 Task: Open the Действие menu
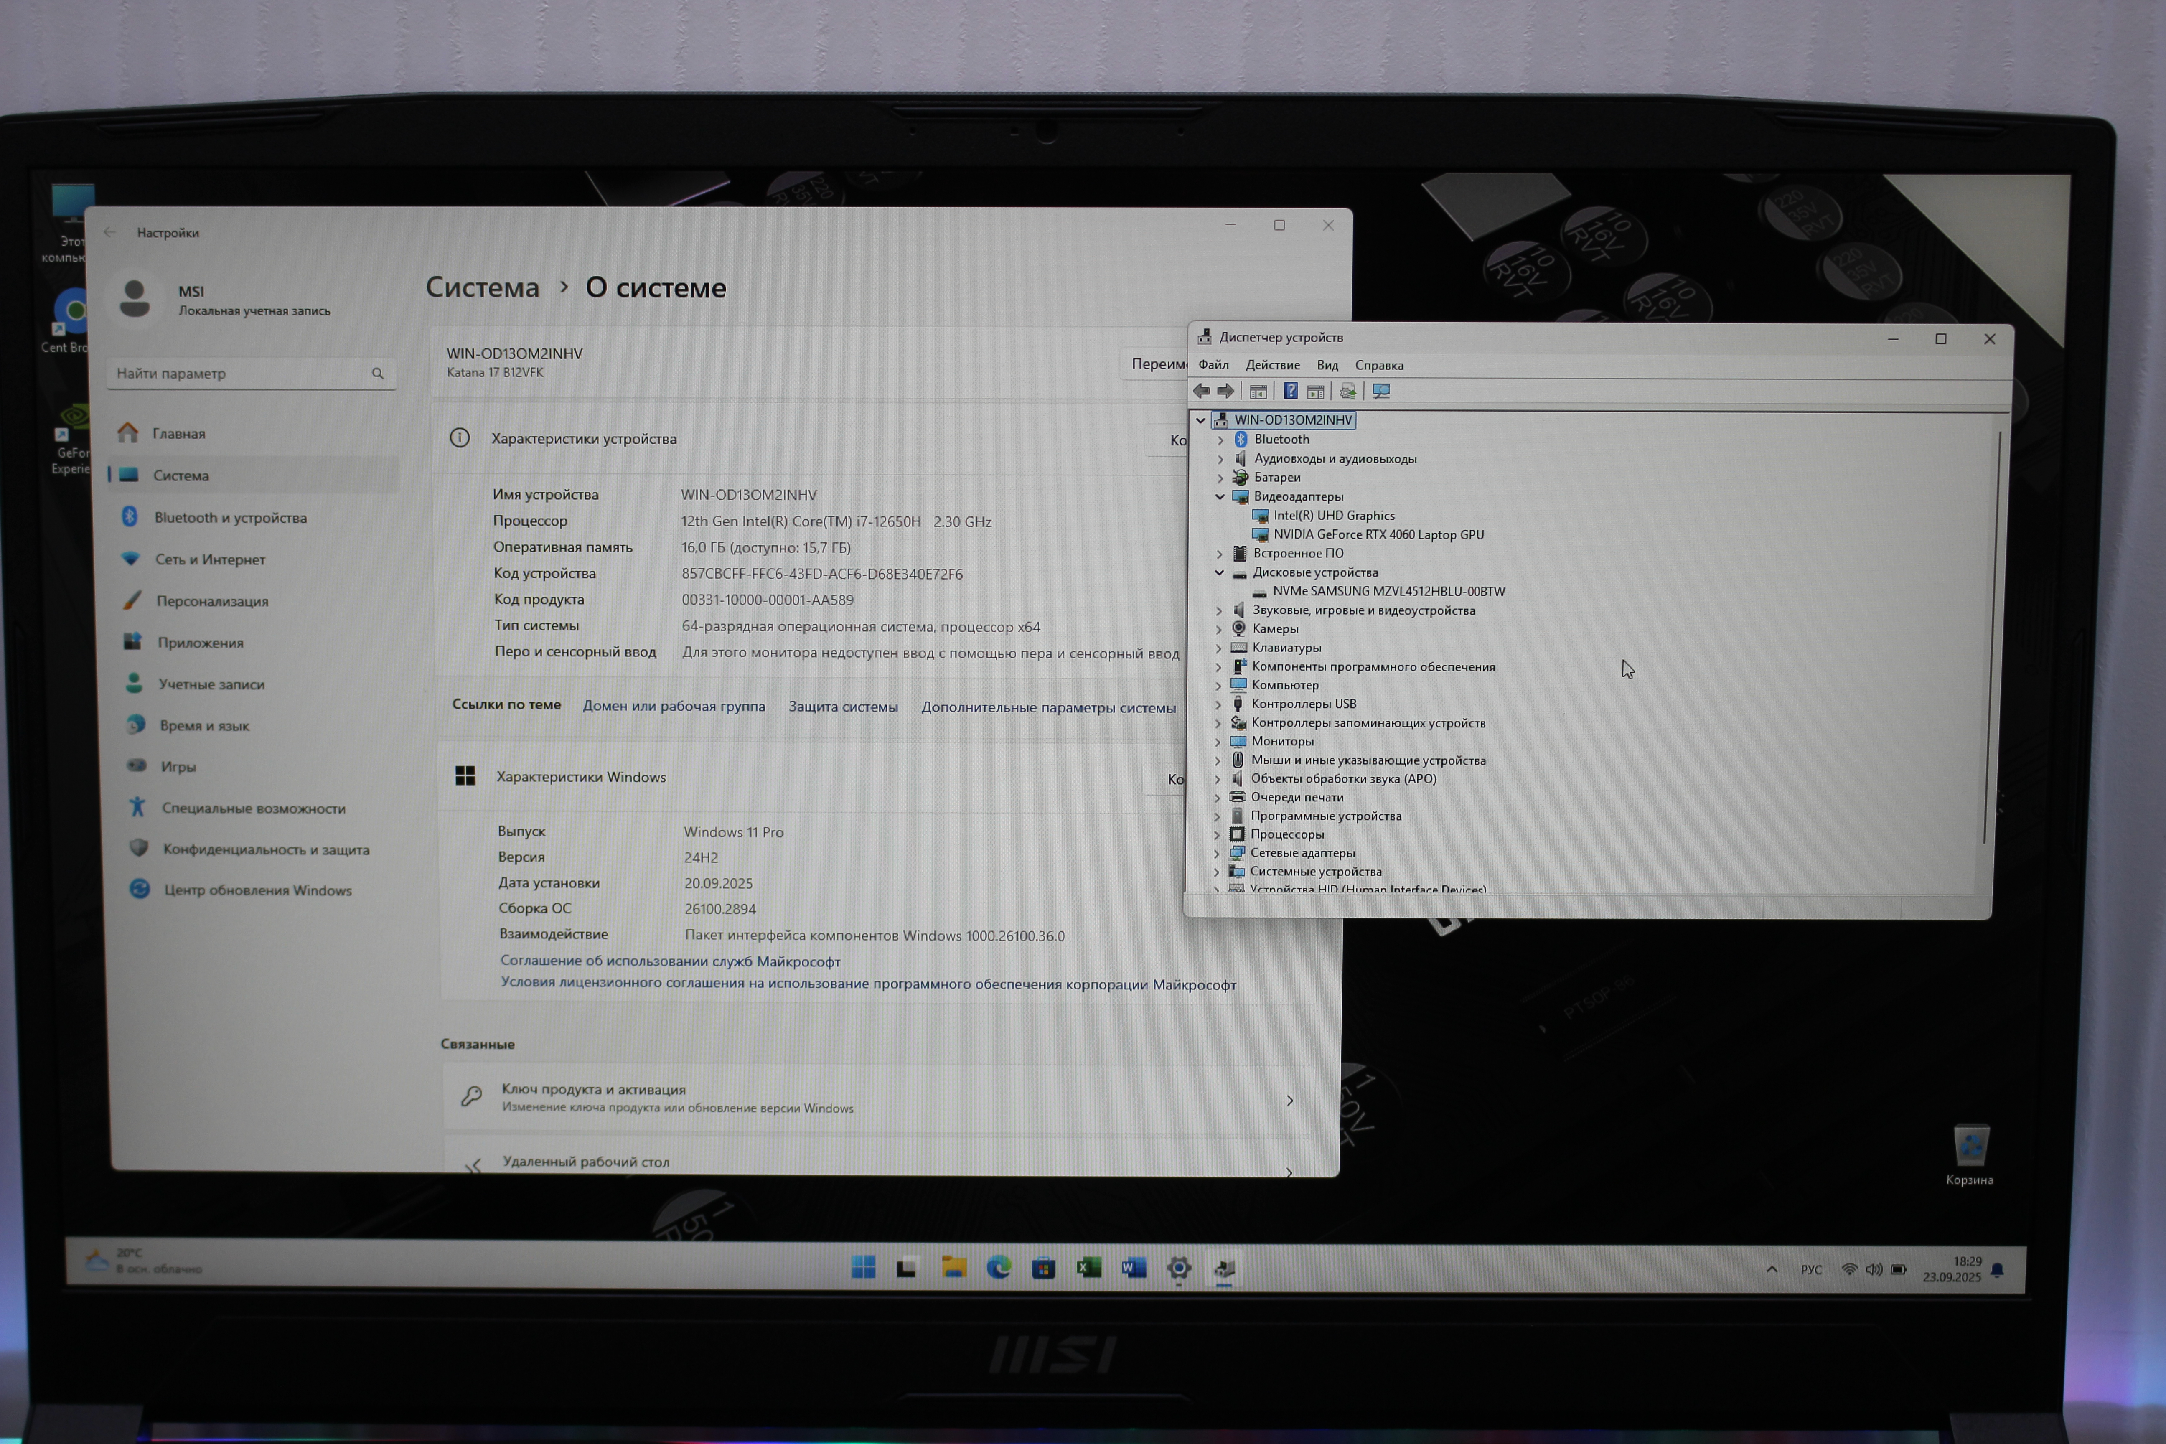tap(1272, 366)
